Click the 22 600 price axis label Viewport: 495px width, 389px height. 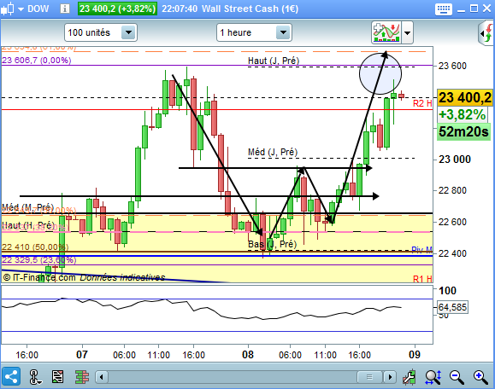(x=452, y=222)
